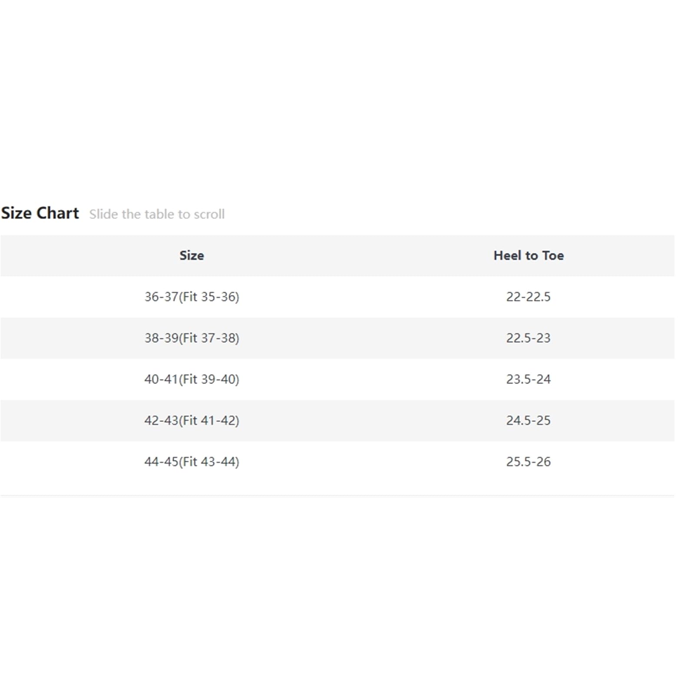Click the 42-43(Fit 41-42) size cell

tap(192, 420)
